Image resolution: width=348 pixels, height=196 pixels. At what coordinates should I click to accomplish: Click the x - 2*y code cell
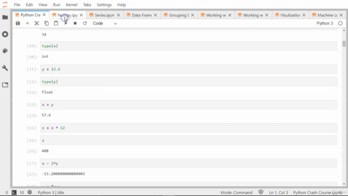(x=189, y=163)
